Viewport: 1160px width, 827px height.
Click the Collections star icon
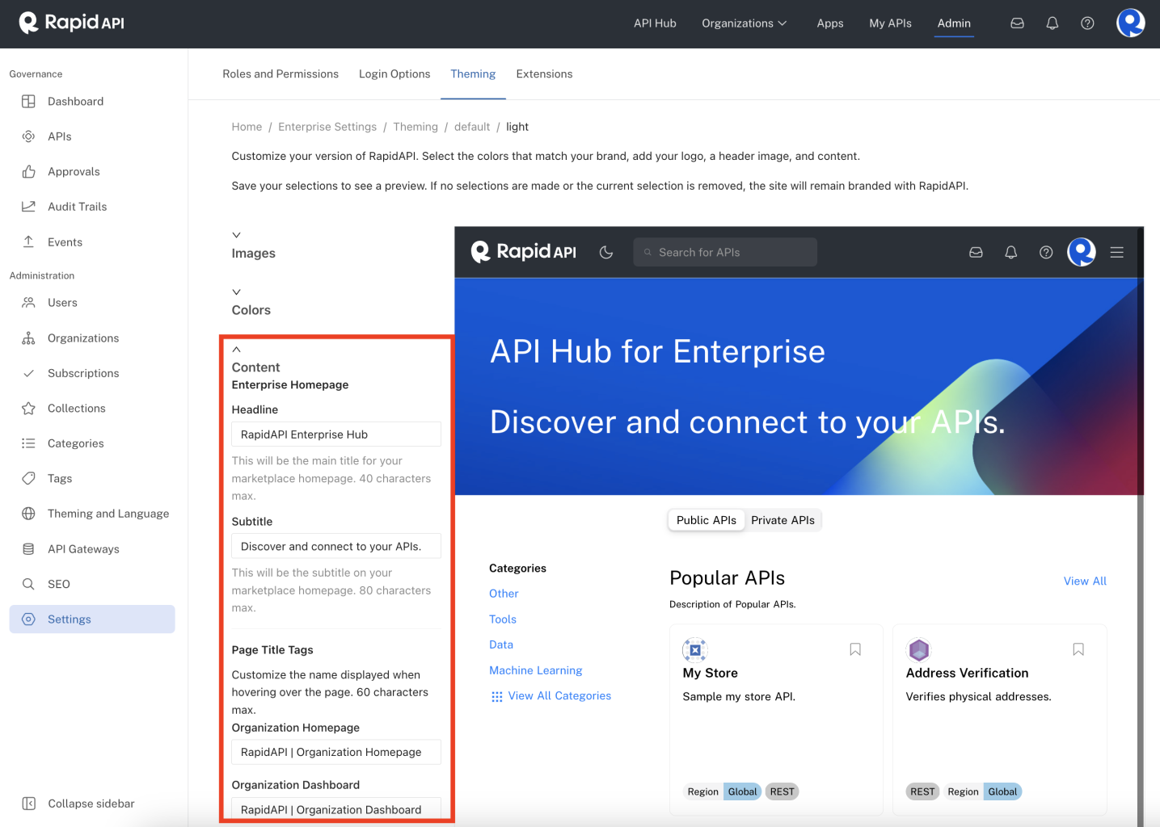28,409
